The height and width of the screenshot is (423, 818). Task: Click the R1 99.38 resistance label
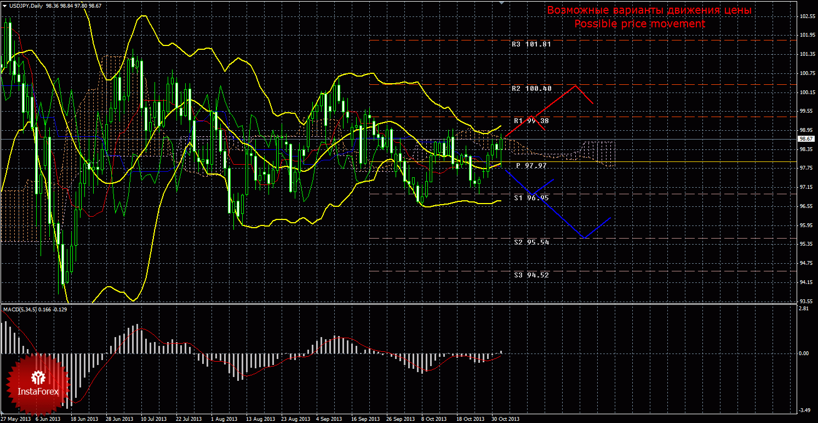click(531, 120)
